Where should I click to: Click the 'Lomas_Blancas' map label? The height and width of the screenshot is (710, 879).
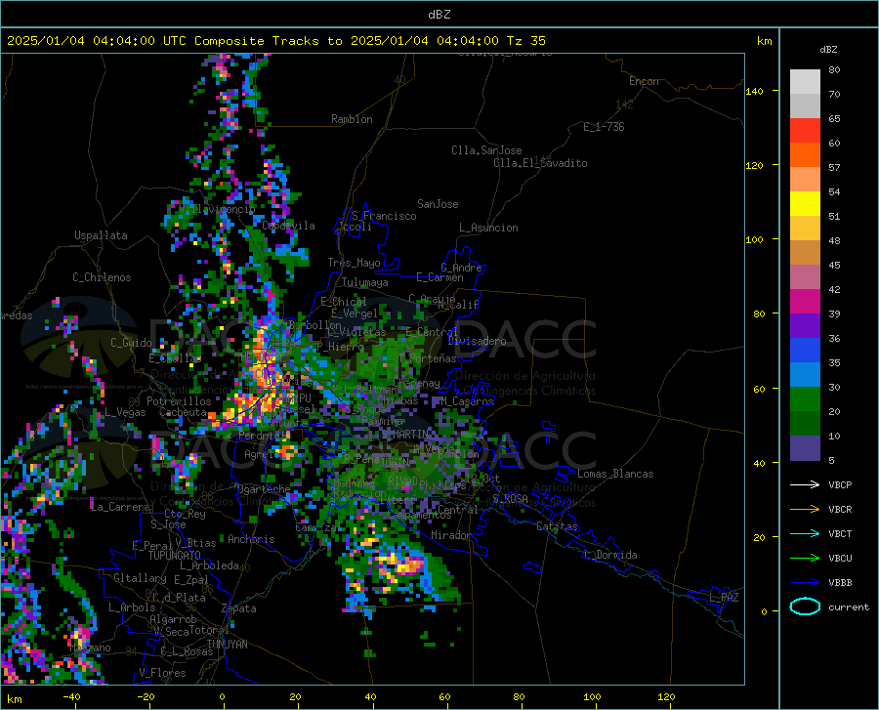click(x=615, y=474)
